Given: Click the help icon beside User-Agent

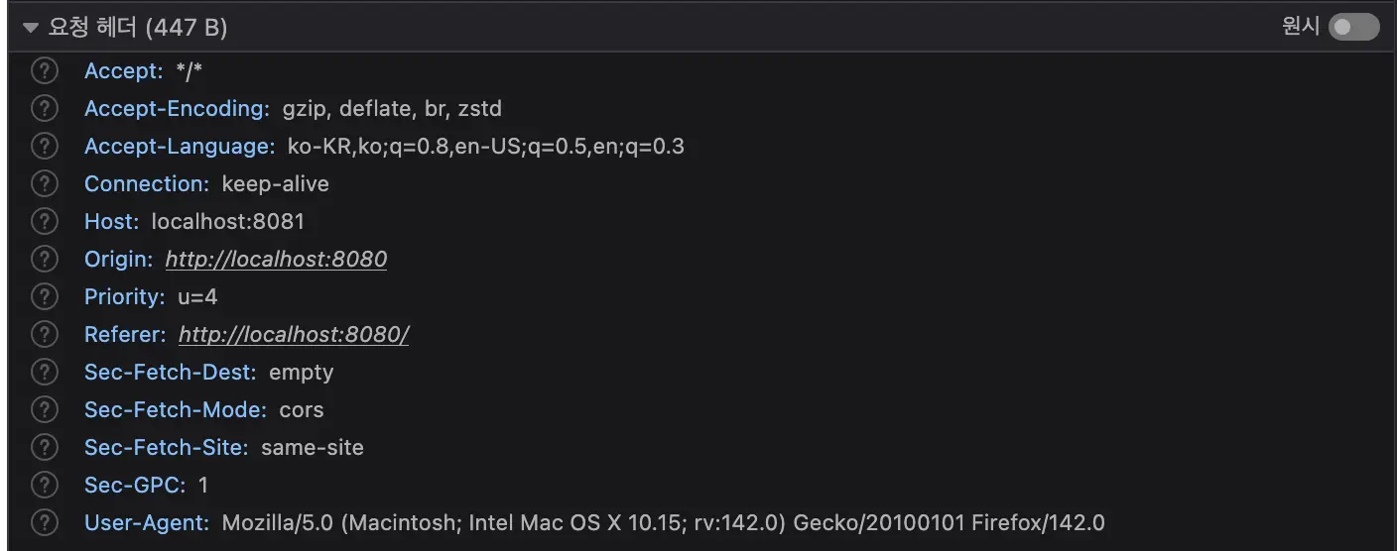Looking at the screenshot, I should click(x=44, y=522).
